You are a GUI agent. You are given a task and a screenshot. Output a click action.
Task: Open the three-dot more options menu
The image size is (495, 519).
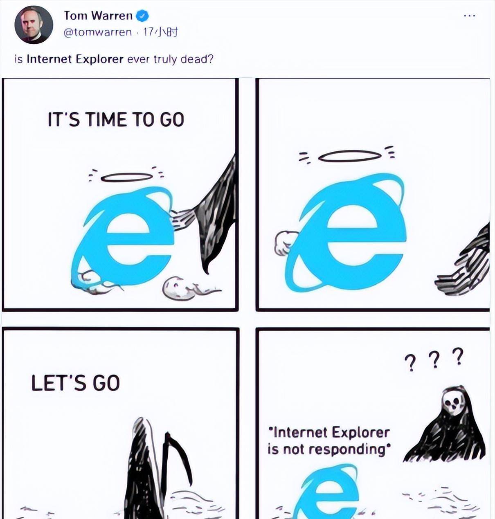[469, 16]
